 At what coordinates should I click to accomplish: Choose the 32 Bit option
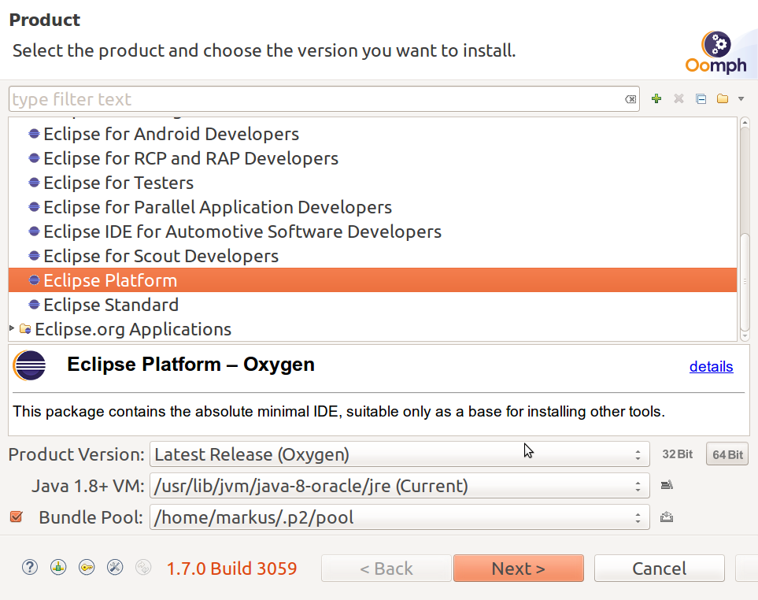677,454
